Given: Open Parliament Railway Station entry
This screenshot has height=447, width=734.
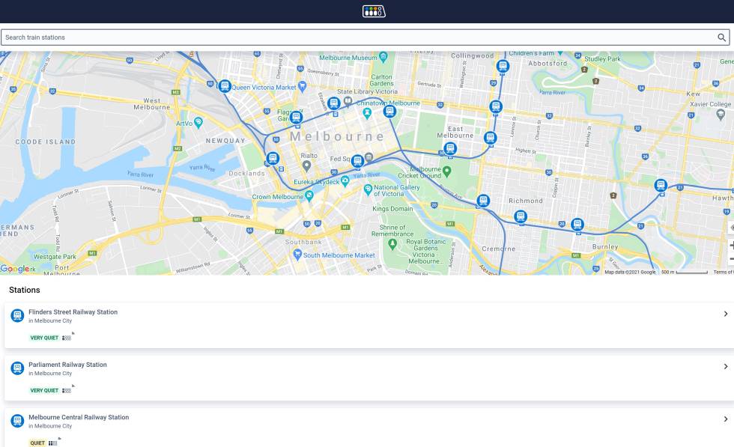Looking at the screenshot, I should pyautogui.click(x=368, y=377).
